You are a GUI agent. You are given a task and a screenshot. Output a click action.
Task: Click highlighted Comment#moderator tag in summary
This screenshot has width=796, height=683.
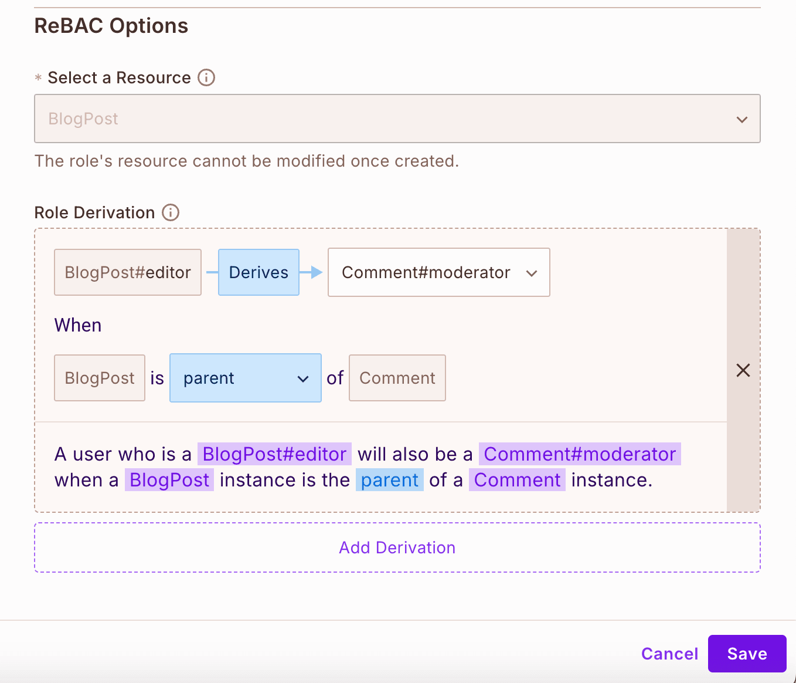[x=580, y=454]
